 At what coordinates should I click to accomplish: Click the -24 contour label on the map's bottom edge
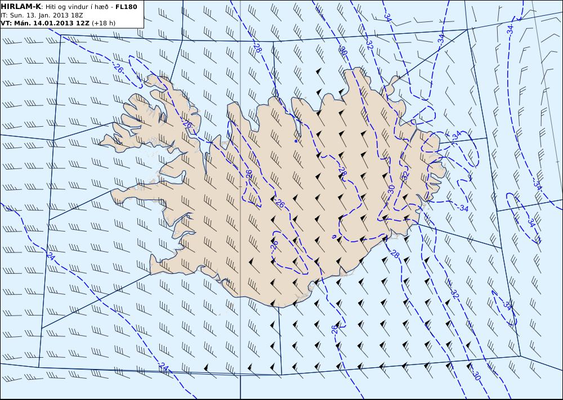click(163, 367)
